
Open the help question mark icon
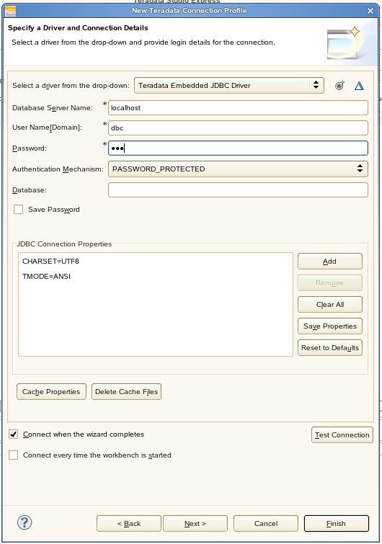click(25, 522)
